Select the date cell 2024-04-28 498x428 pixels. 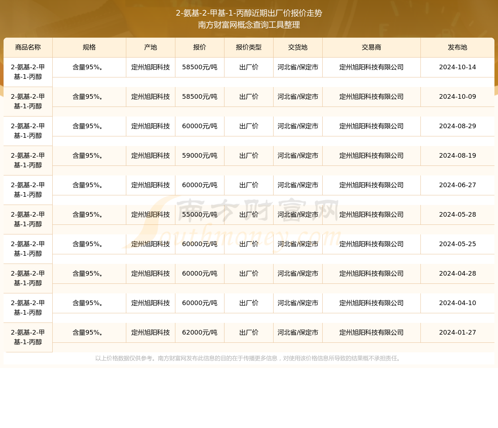[457, 273]
